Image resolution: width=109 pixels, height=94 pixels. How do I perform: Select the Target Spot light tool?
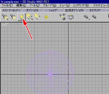(x=5, y=17)
